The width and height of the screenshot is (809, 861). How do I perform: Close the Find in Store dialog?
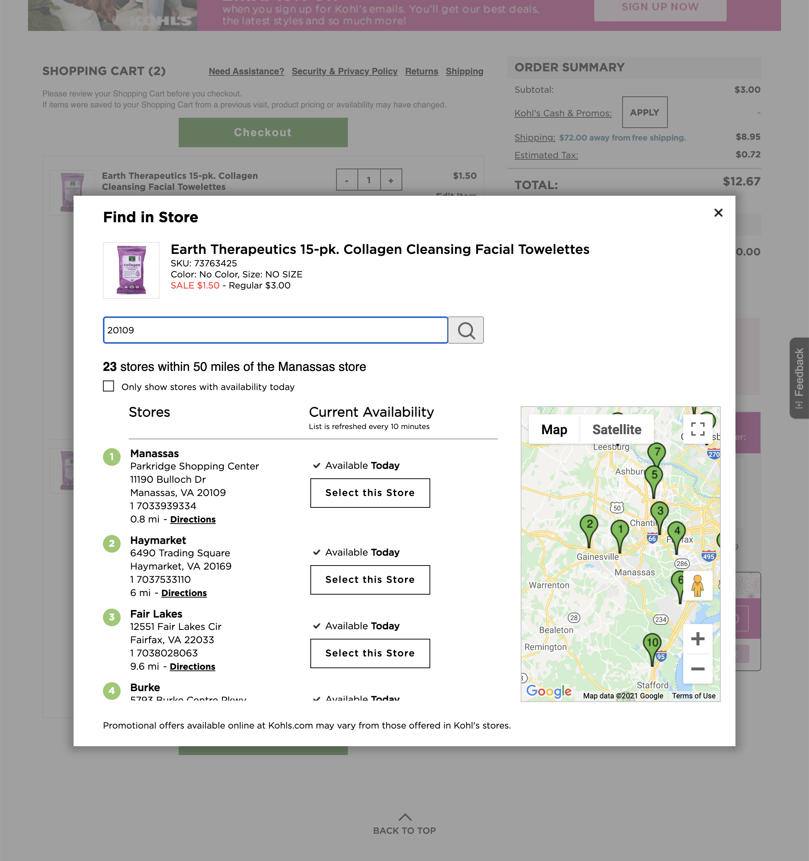pos(718,213)
